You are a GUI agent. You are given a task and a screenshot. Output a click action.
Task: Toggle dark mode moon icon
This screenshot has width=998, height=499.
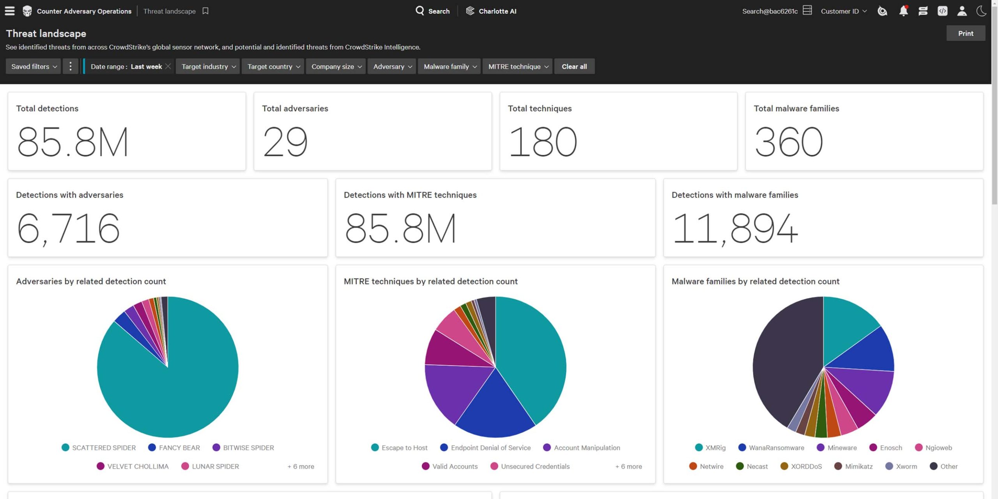click(981, 11)
